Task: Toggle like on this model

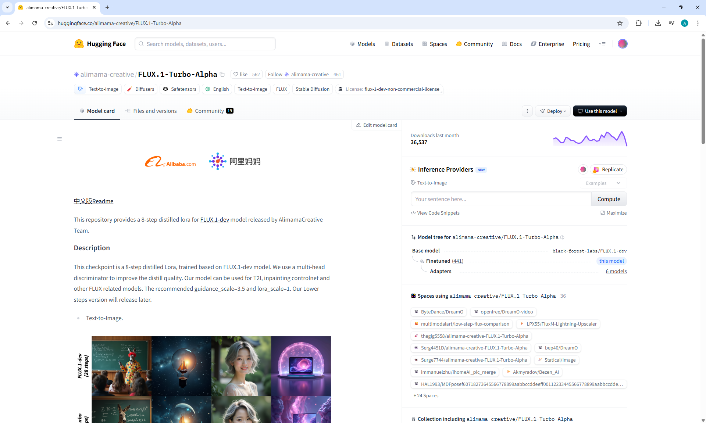Action: point(240,74)
